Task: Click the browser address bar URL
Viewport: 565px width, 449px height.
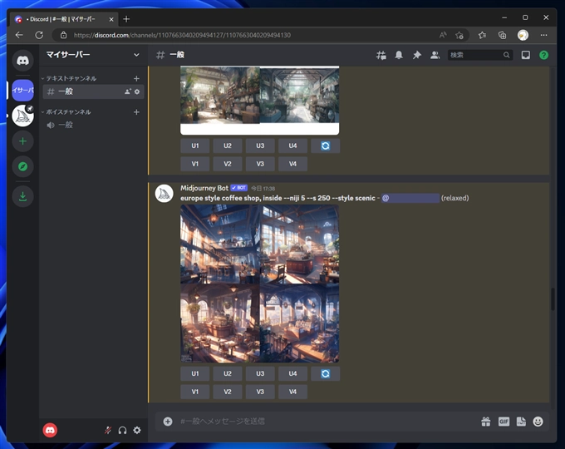Action: 182,35
